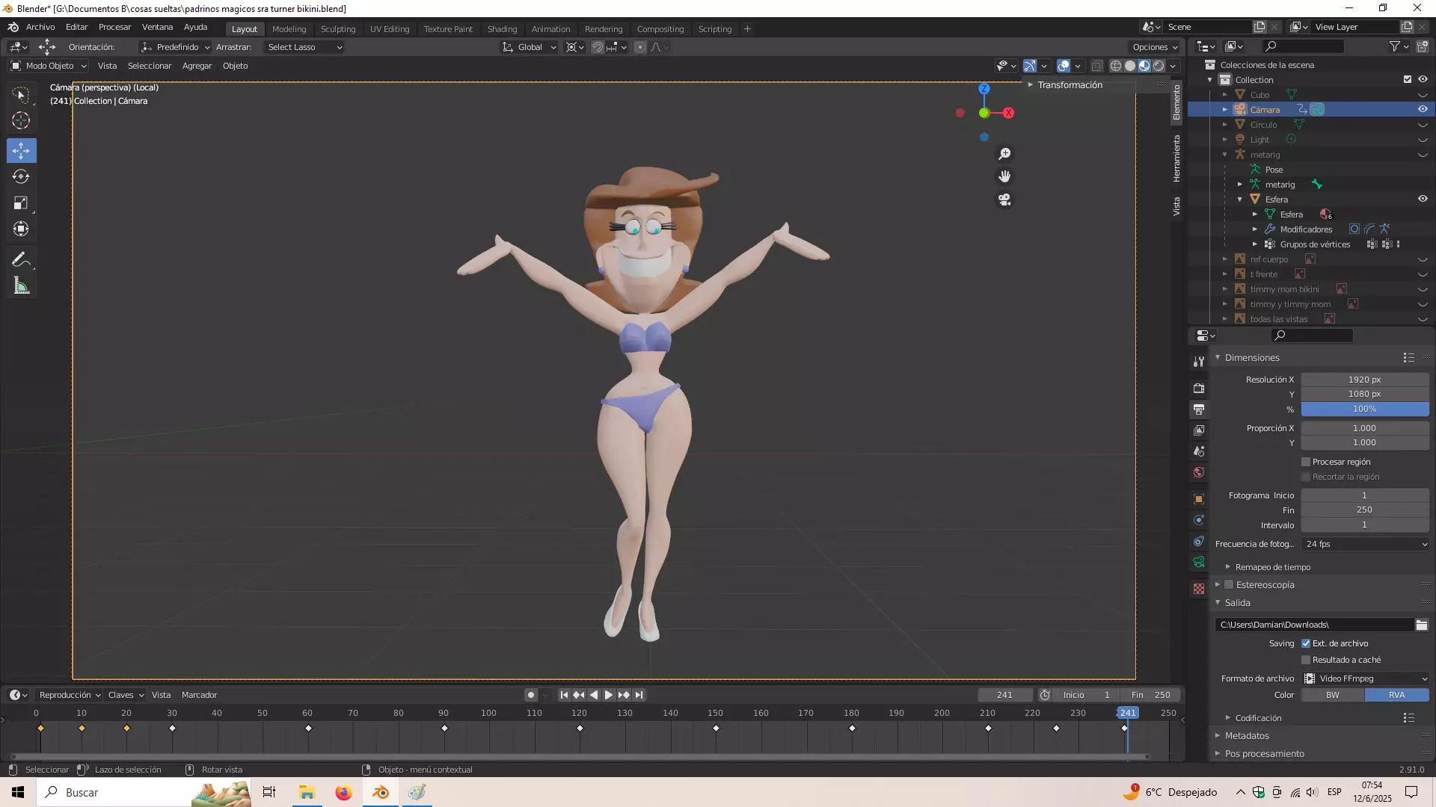
Task: Expand the Metadatos panel
Action: pyautogui.click(x=1247, y=736)
